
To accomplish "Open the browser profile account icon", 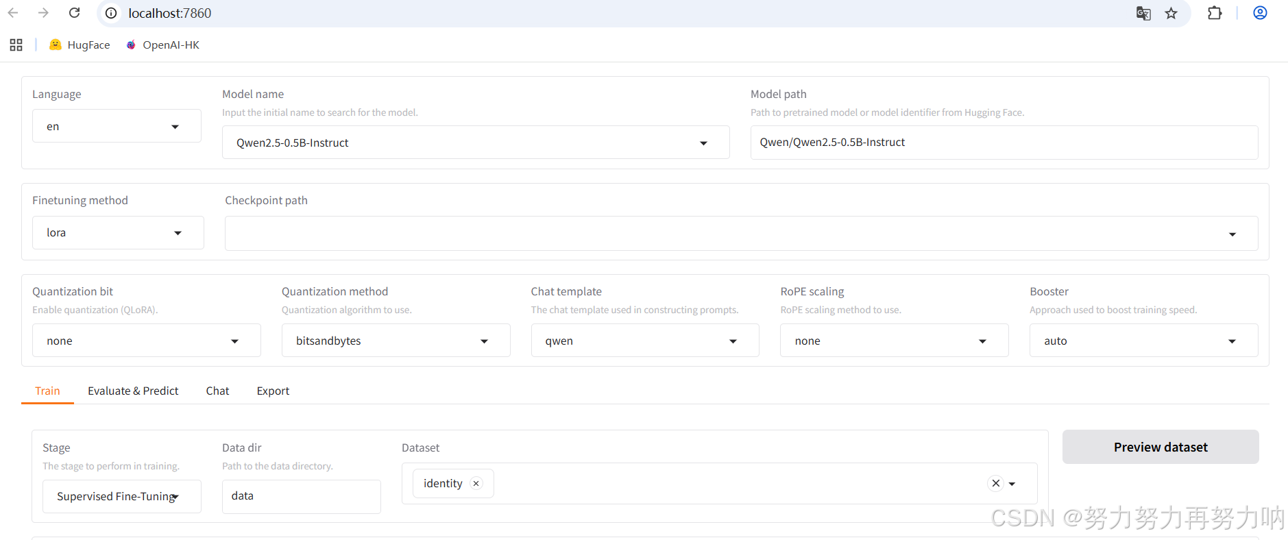I will 1260,13.
